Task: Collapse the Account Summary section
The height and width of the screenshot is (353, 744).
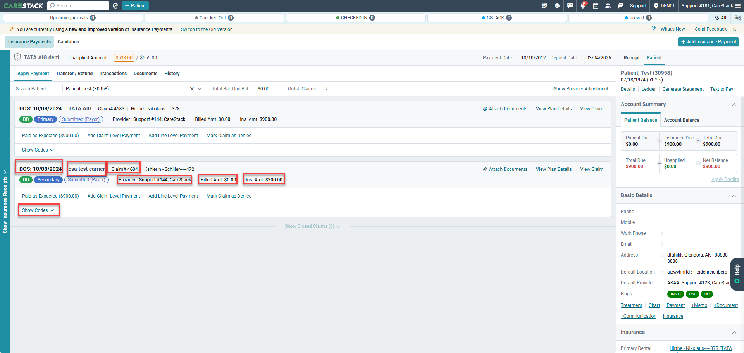Action: (x=734, y=105)
